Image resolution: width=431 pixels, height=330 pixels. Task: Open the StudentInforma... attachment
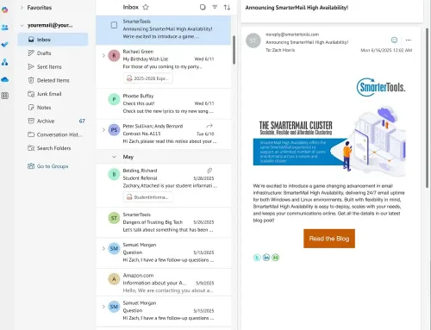point(148,197)
